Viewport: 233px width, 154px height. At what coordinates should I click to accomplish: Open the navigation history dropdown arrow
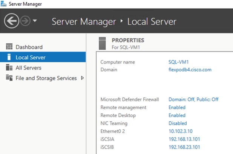click(x=35, y=21)
